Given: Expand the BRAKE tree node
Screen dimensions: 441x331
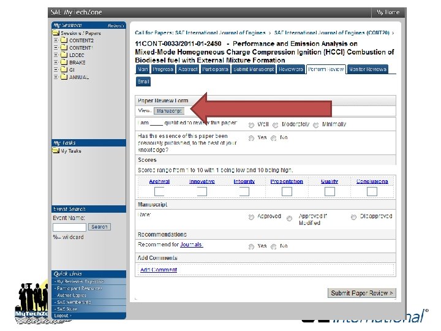Looking at the screenshot, I should (x=56, y=63).
